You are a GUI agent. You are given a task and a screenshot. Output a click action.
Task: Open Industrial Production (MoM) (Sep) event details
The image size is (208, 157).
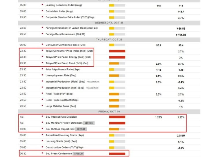tap(65, 82)
